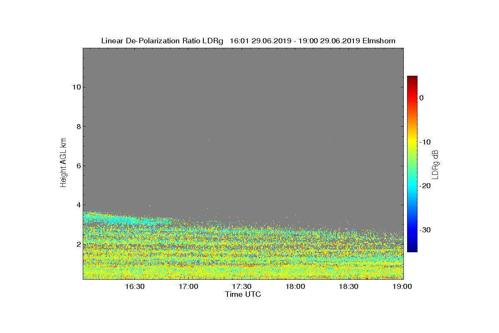The width and height of the screenshot is (499, 333).
Task: Click the 'Height AGL km' axis label
Action: tap(63, 164)
